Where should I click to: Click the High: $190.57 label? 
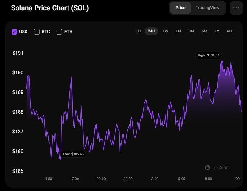click(208, 55)
